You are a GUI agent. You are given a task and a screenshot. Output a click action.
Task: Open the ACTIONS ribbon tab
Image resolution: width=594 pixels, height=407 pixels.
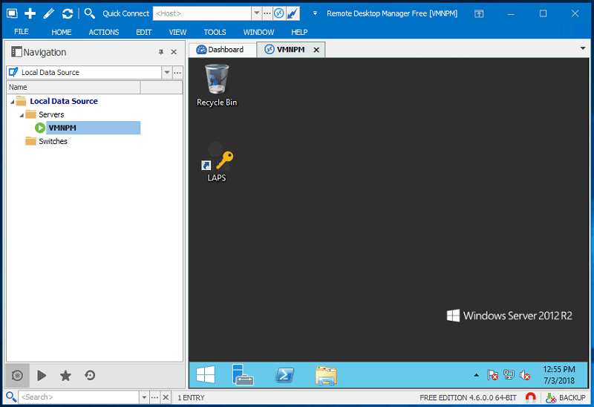coord(104,32)
